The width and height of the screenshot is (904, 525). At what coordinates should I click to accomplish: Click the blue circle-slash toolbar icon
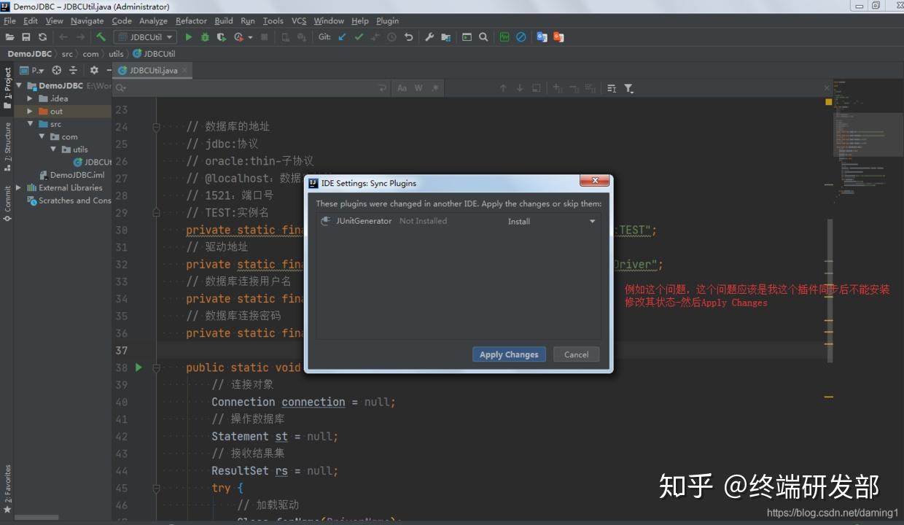tap(521, 37)
